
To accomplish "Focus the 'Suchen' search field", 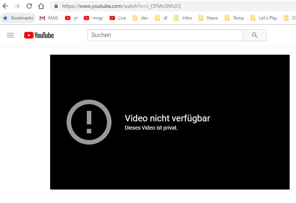I will 165,35.
